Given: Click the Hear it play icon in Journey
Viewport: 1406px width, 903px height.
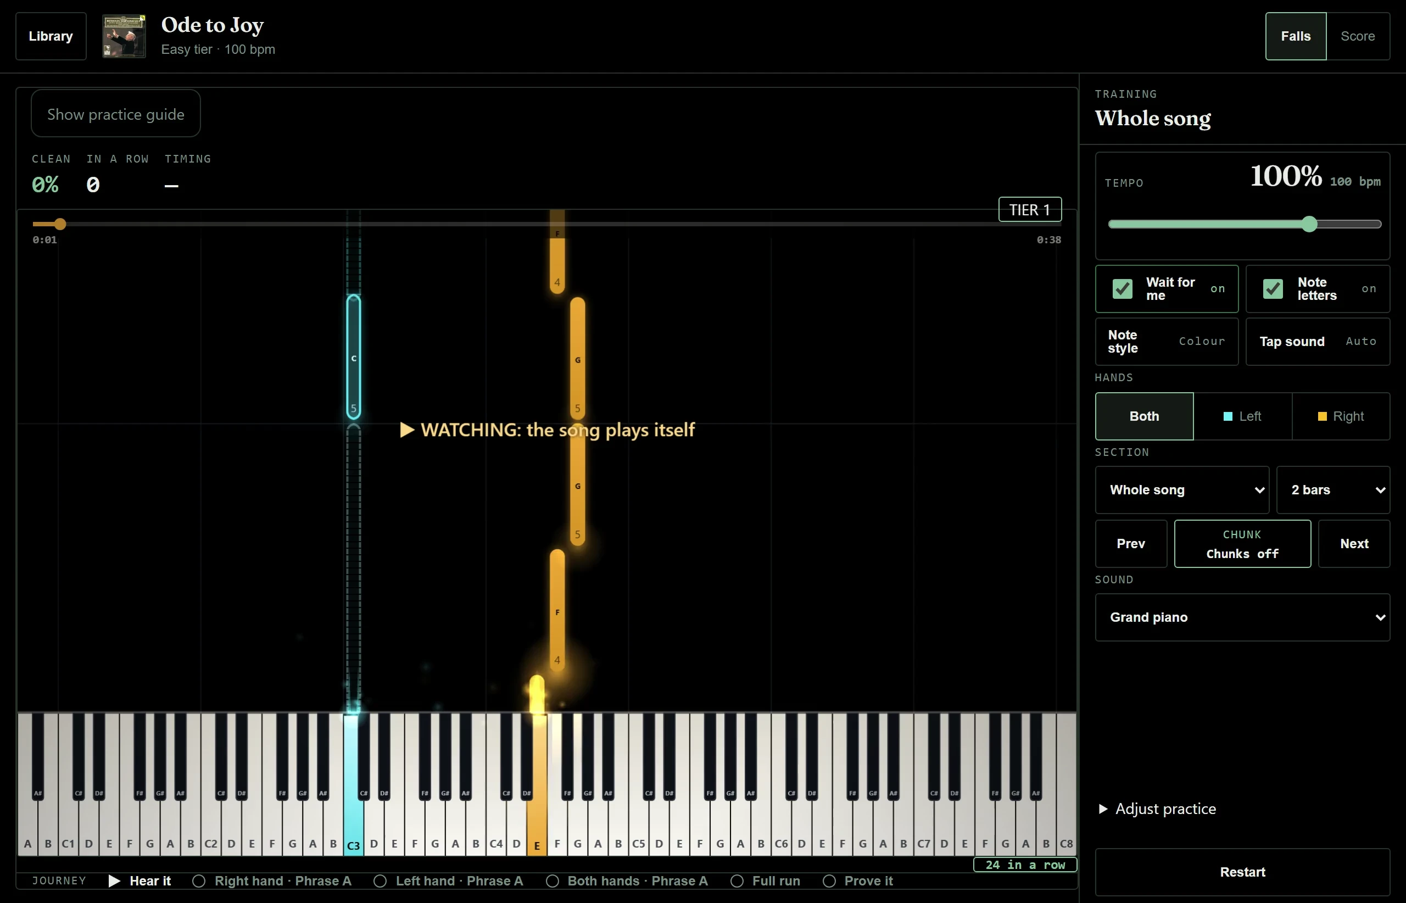Looking at the screenshot, I should 114,880.
